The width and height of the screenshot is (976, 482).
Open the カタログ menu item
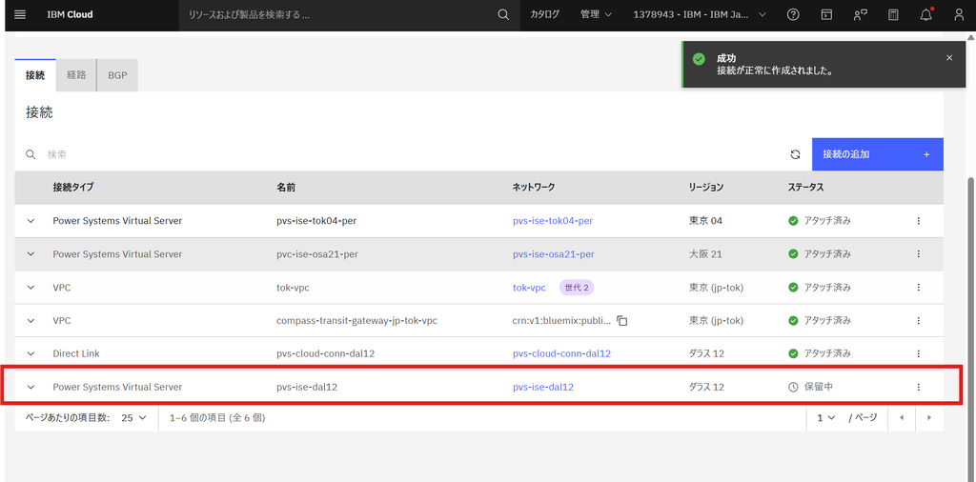[x=544, y=14]
